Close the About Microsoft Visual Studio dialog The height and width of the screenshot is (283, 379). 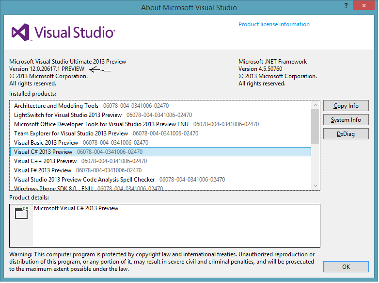pos(363,5)
